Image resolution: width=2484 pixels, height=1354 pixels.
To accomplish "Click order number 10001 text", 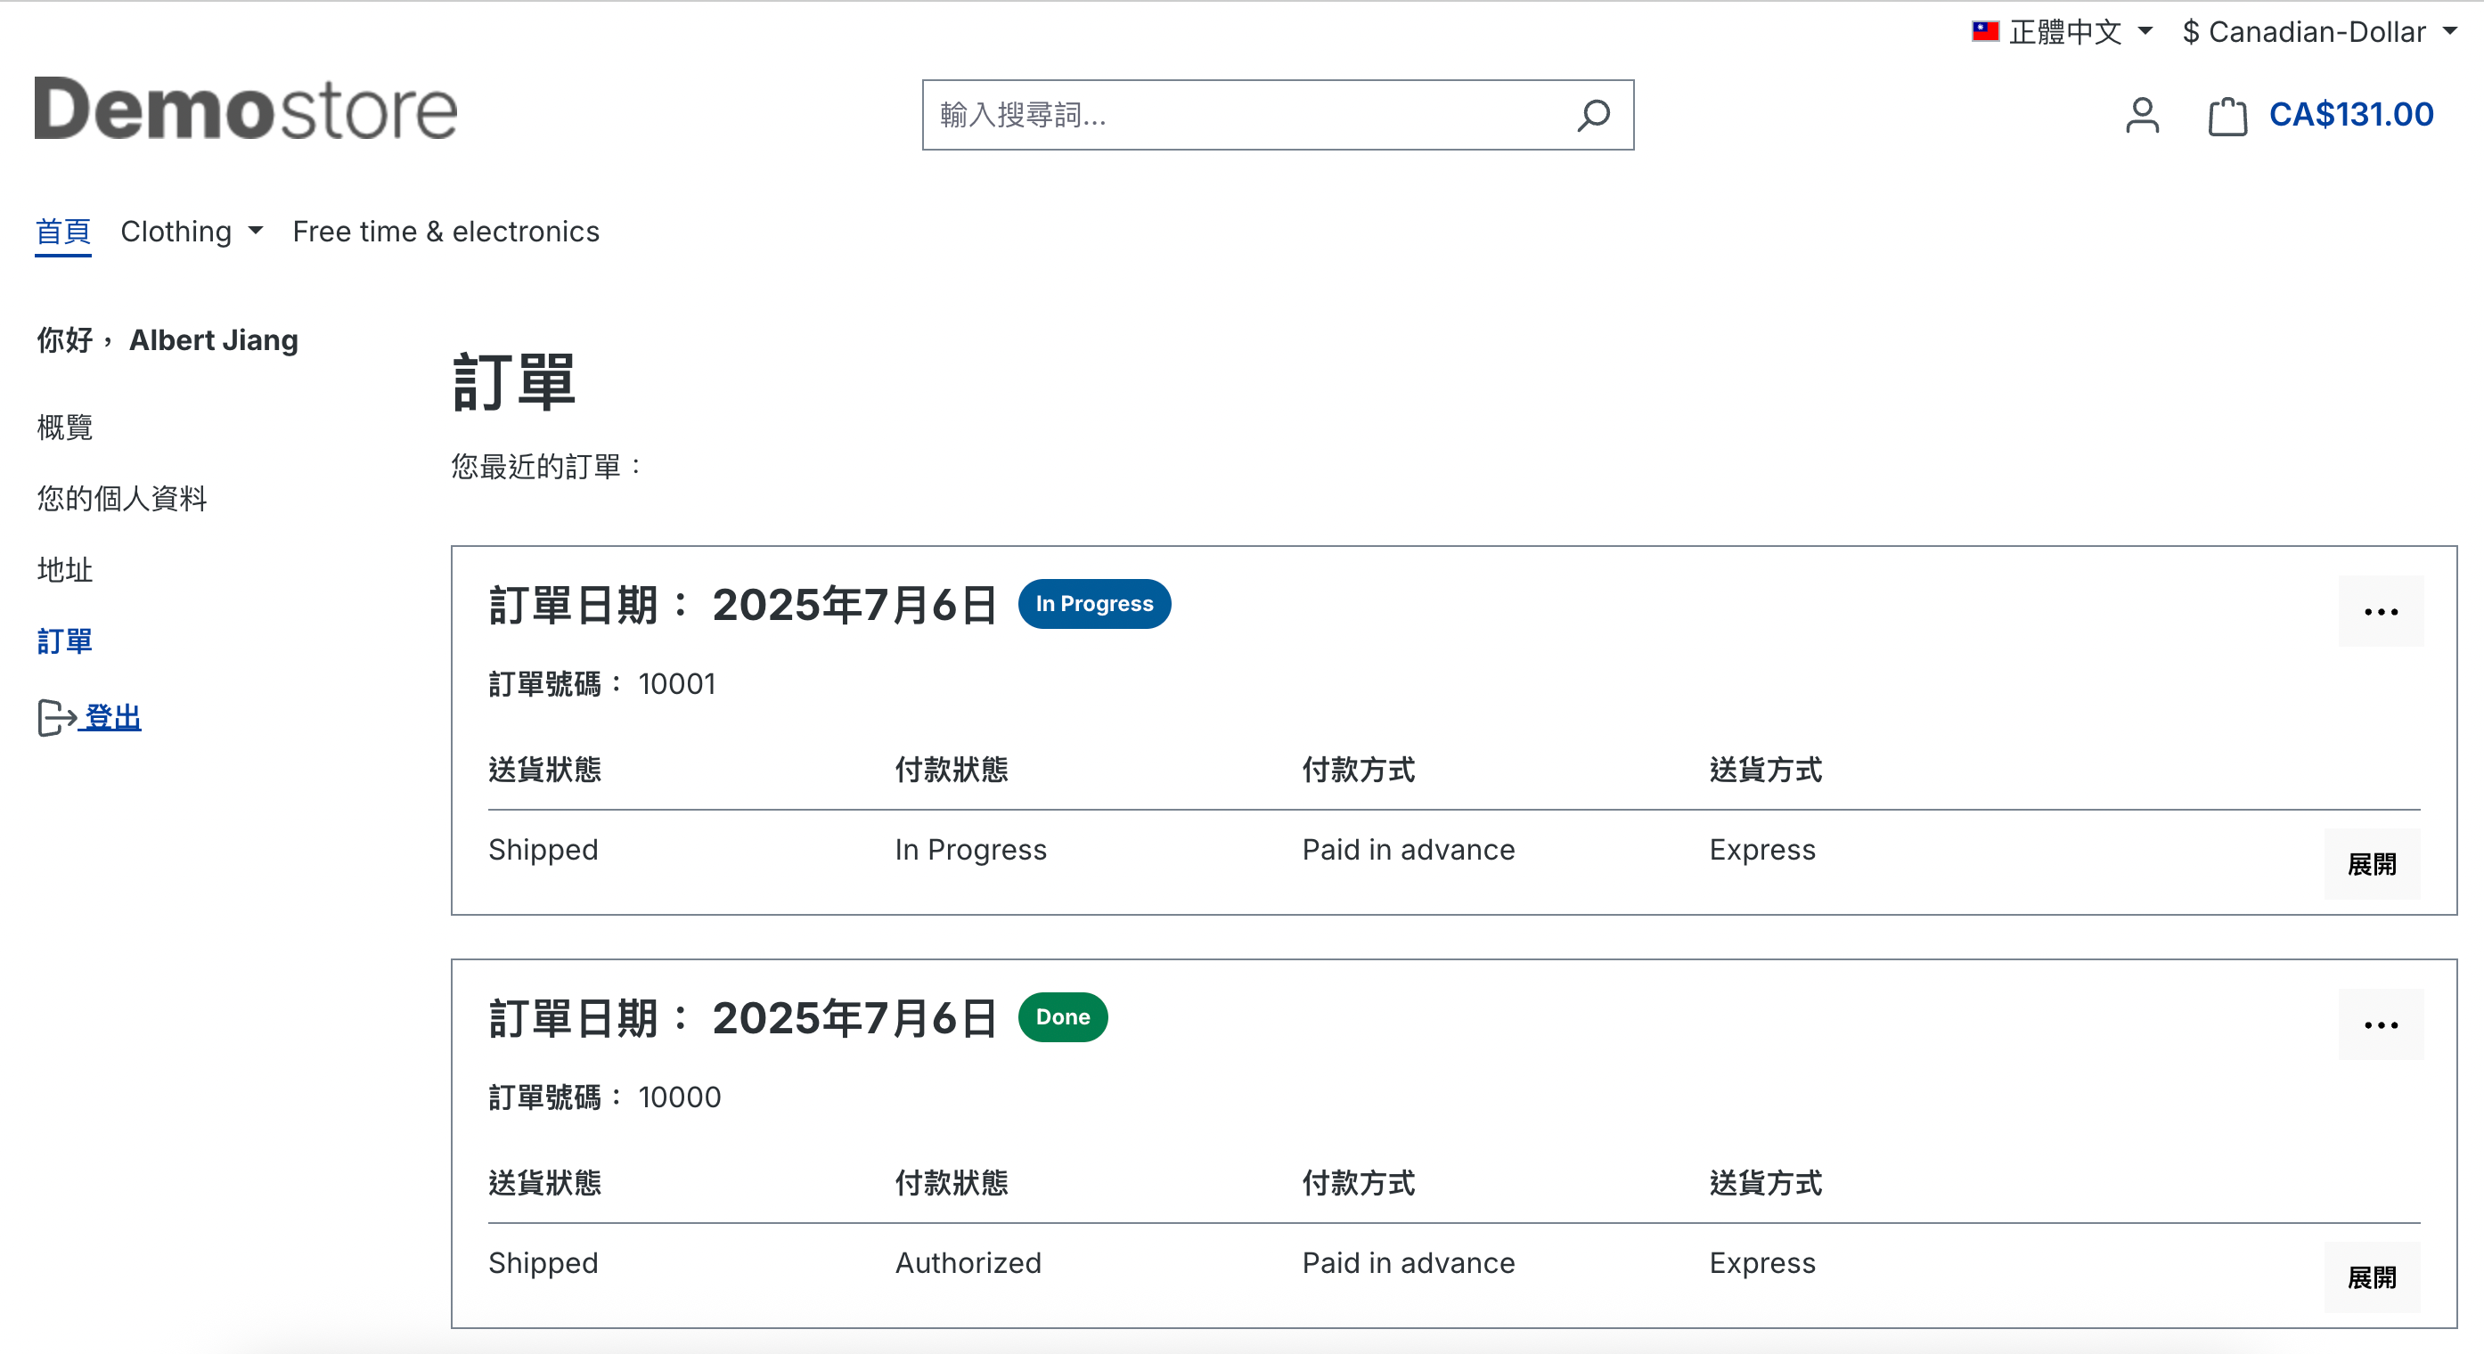I will 676,684.
